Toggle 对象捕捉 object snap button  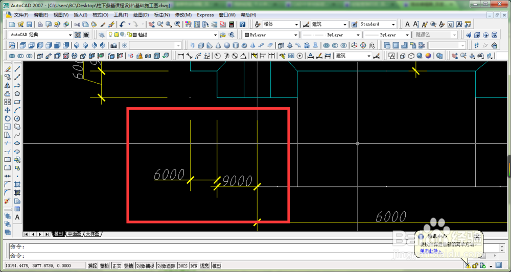click(x=145, y=266)
